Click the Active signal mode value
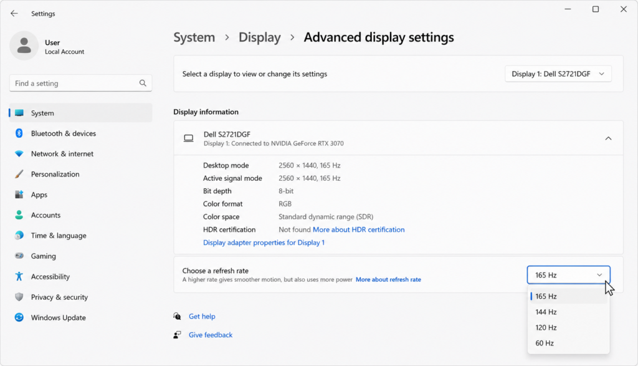This screenshot has width=638, height=366. click(x=309, y=178)
